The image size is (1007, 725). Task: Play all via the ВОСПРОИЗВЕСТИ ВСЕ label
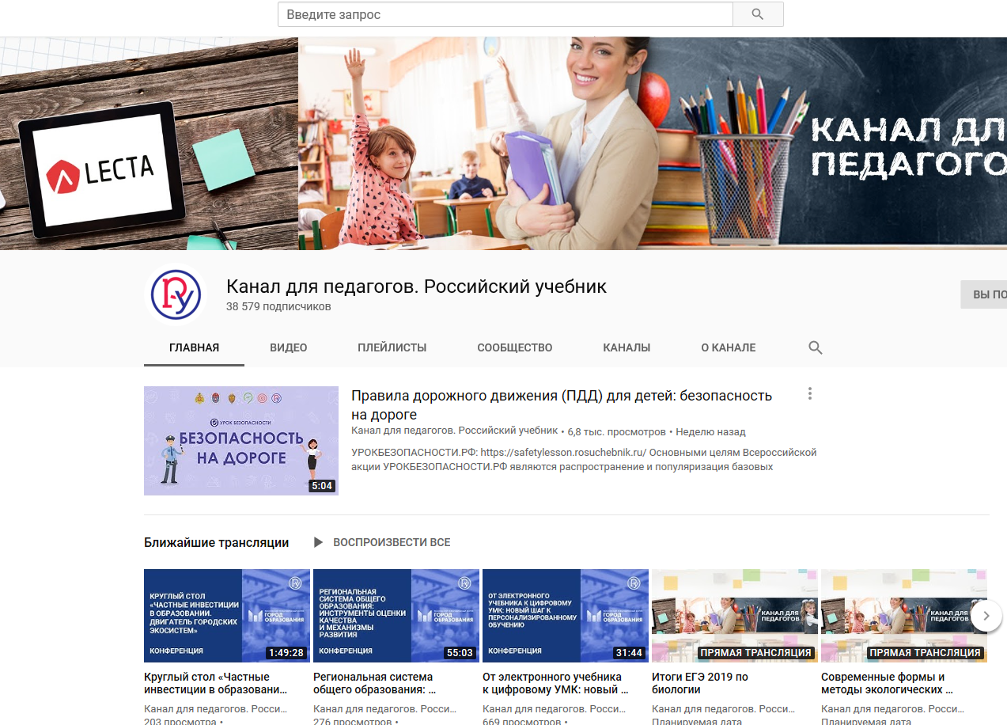pyautogui.click(x=392, y=542)
